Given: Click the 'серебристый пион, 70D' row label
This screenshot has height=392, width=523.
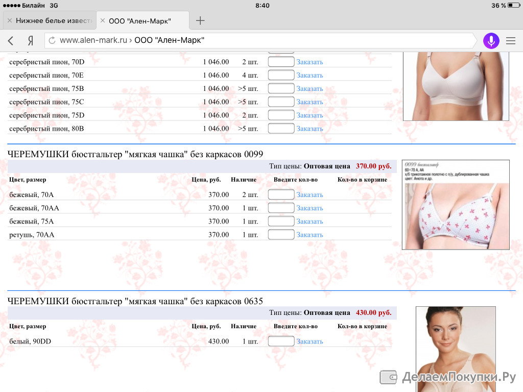Looking at the screenshot, I should pos(46,62).
